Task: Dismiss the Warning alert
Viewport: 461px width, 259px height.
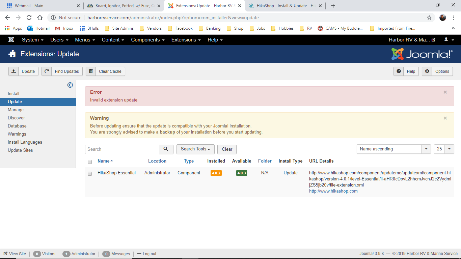Action: (x=445, y=118)
